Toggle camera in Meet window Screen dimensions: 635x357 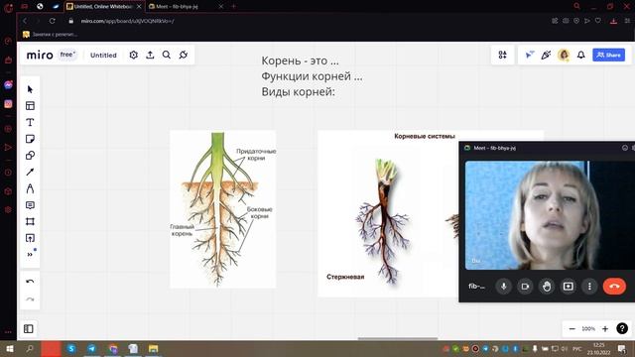525,287
